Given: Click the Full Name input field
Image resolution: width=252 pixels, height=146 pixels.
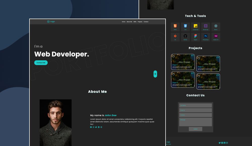Looking at the screenshot, I should click(196, 105).
